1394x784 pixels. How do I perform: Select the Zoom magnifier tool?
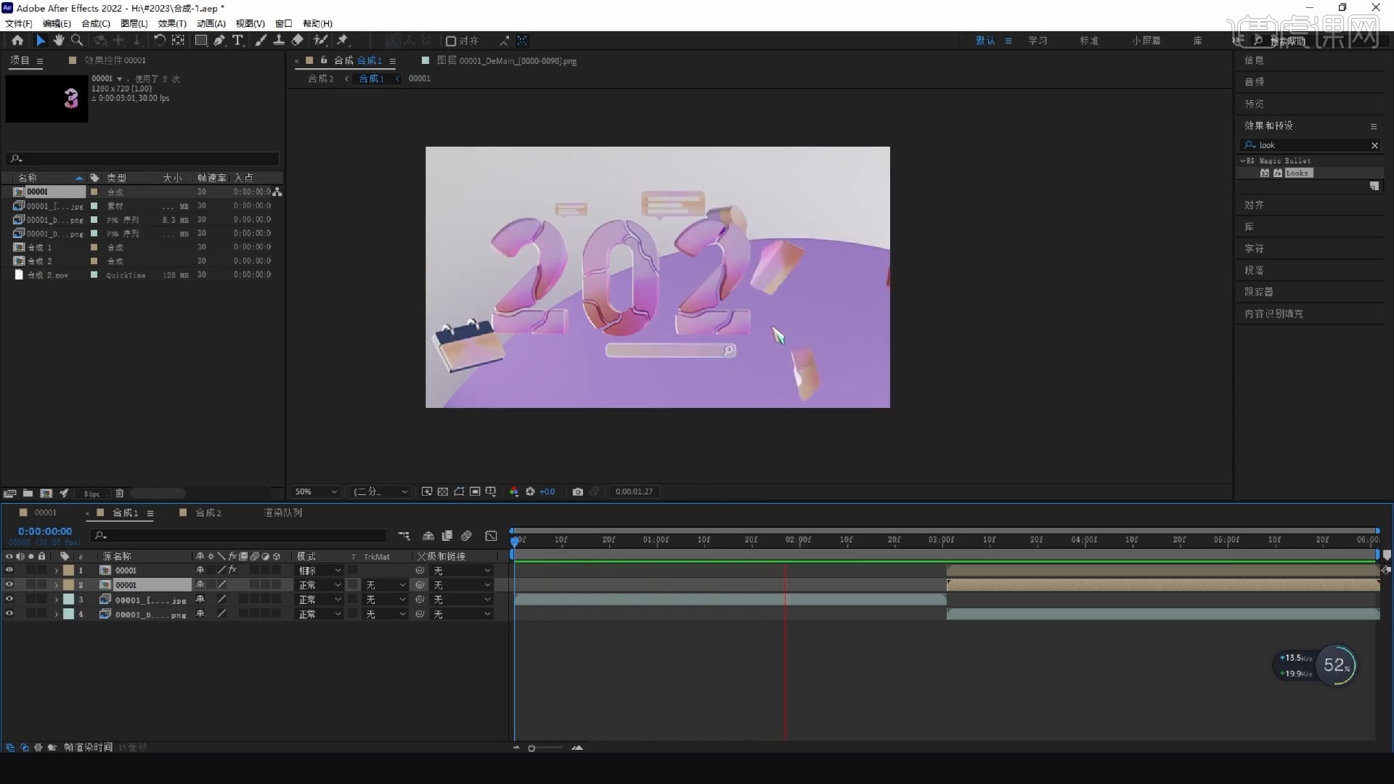click(77, 41)
